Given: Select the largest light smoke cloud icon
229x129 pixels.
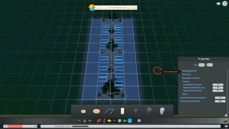Looking at the screenshot, I should pyautogui.click(x=162, y=111).
